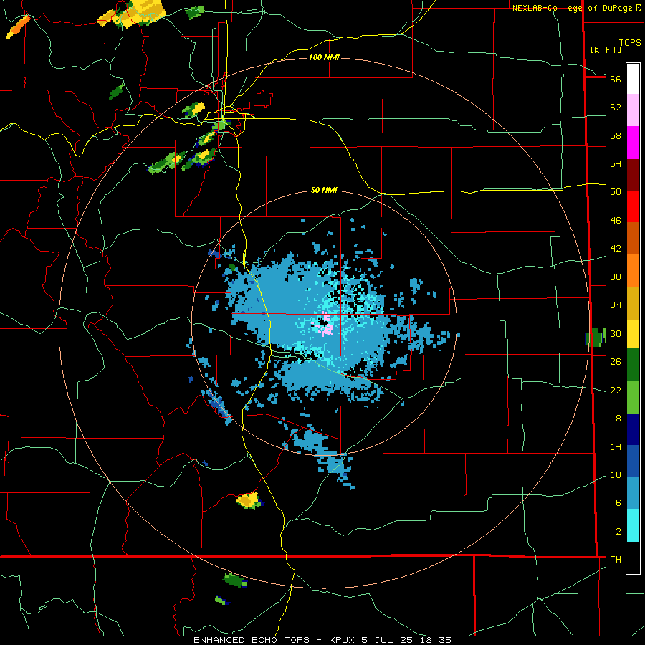This screenshot has height=645, width=645.
Task: Click the "TH" legend label
Action: pyautogui.click(x=616, y=560)
